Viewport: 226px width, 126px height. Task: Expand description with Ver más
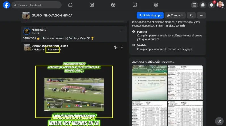[x=180, y=26]
